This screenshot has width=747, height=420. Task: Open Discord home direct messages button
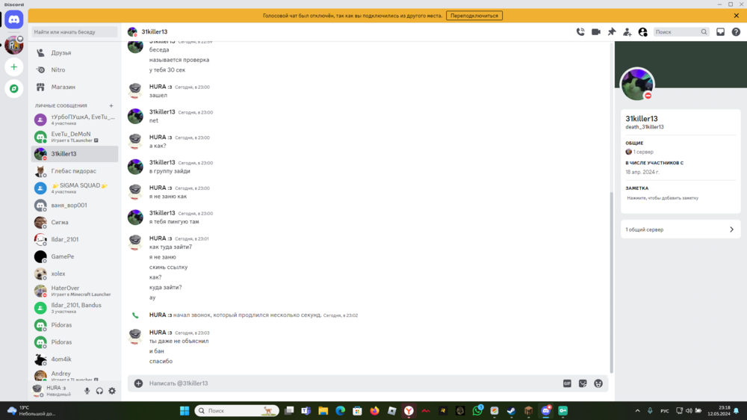(x=13, y=20)
